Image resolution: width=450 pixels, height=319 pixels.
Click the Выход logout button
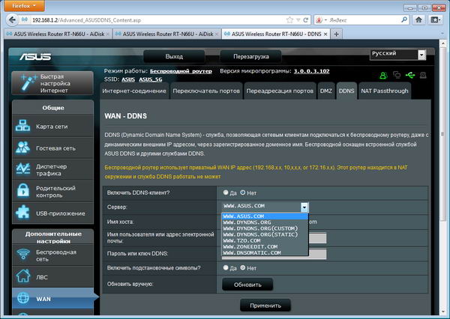174,56
